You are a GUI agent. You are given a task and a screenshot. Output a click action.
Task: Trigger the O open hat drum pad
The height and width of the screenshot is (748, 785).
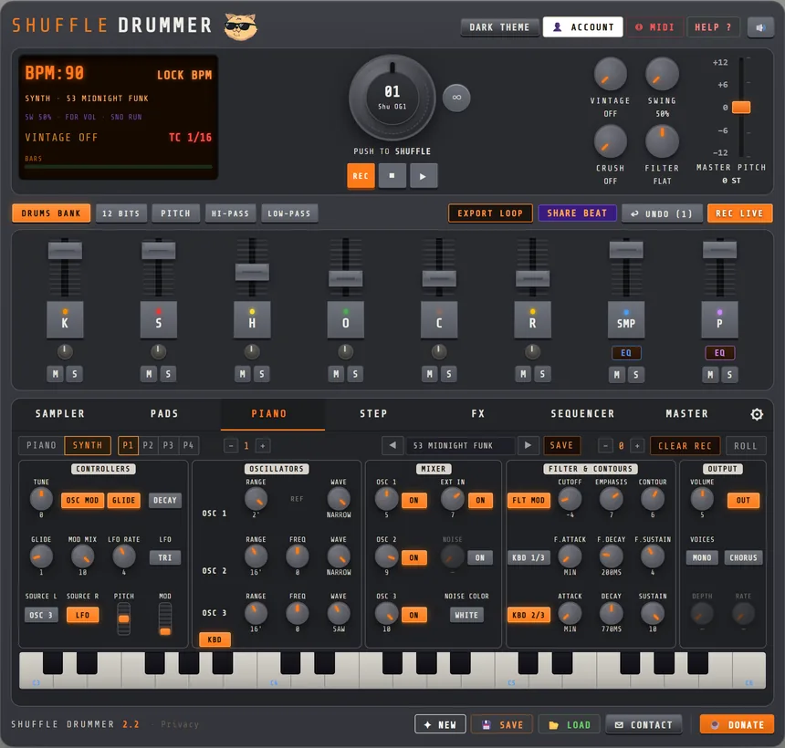coord(345,319)
